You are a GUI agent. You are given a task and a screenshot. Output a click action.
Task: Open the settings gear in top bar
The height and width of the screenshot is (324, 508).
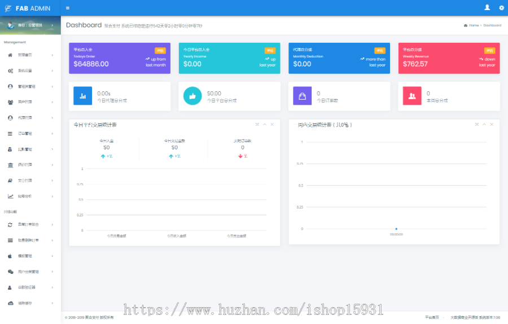[x=501, y=8]
